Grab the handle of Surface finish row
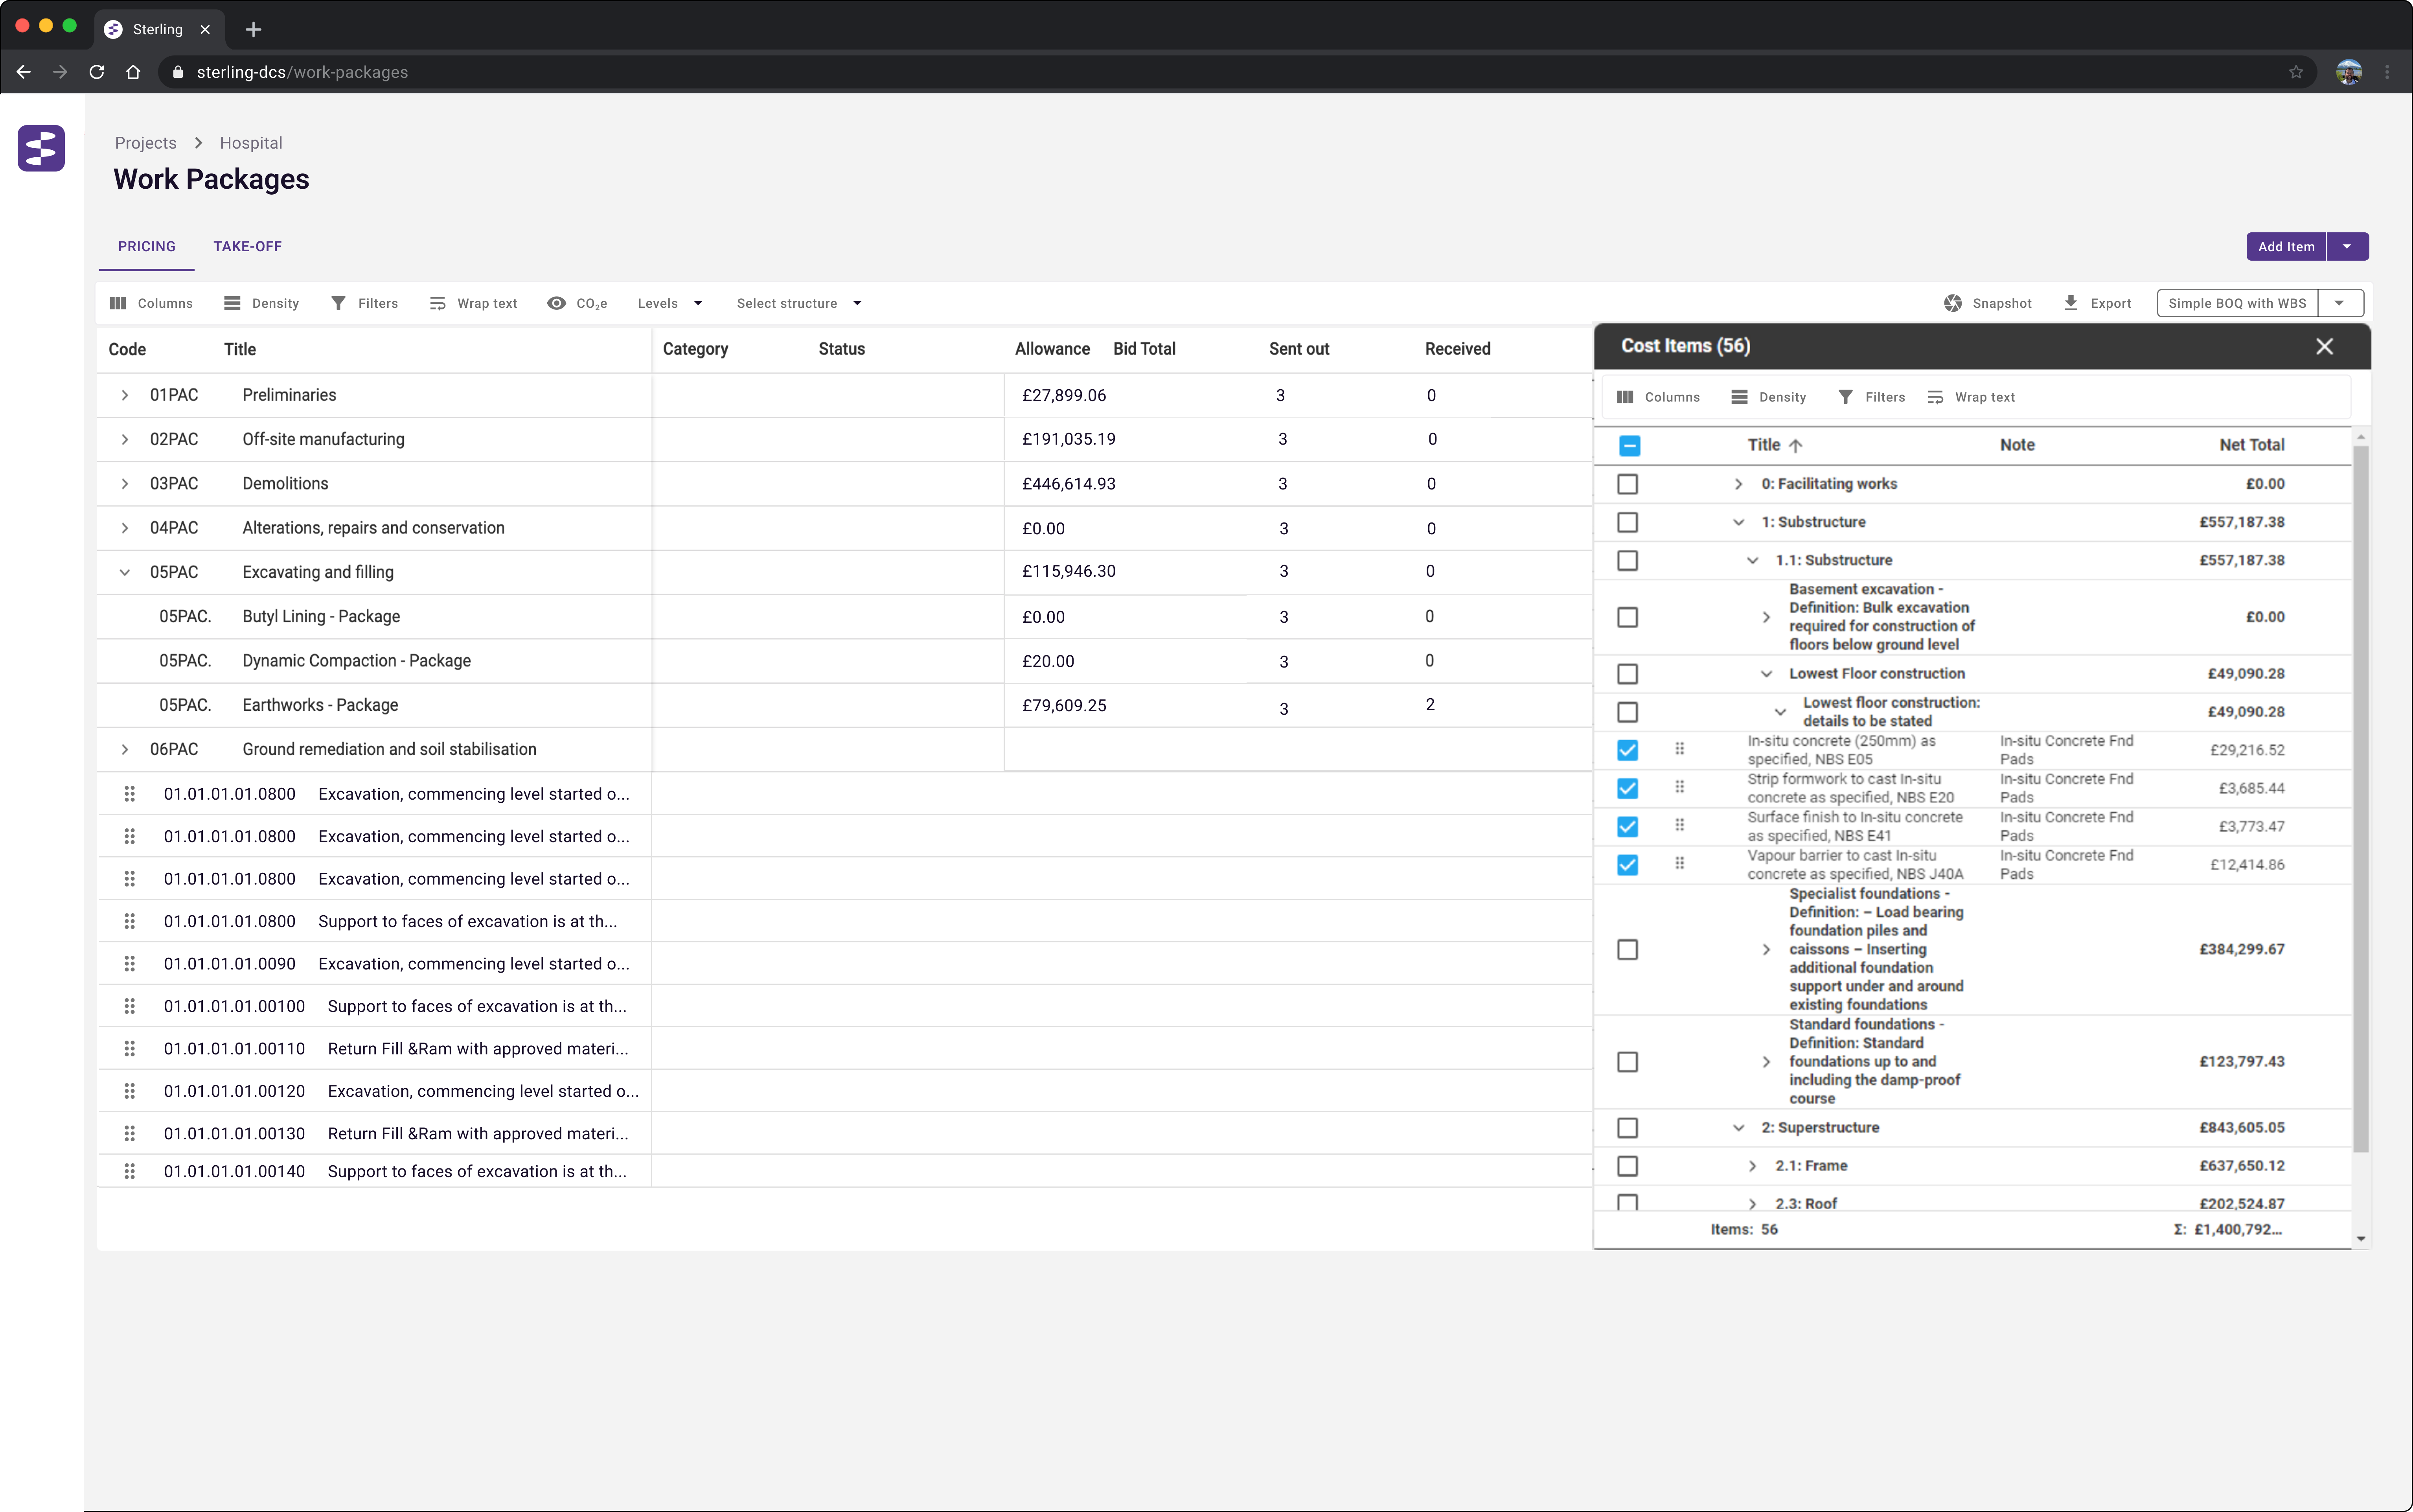The image size is (2413, 1512). (x=1679, y=825)
